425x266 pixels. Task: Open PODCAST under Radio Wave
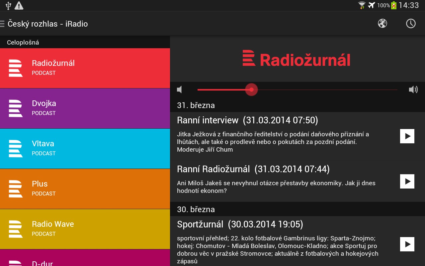coord(44,234)
